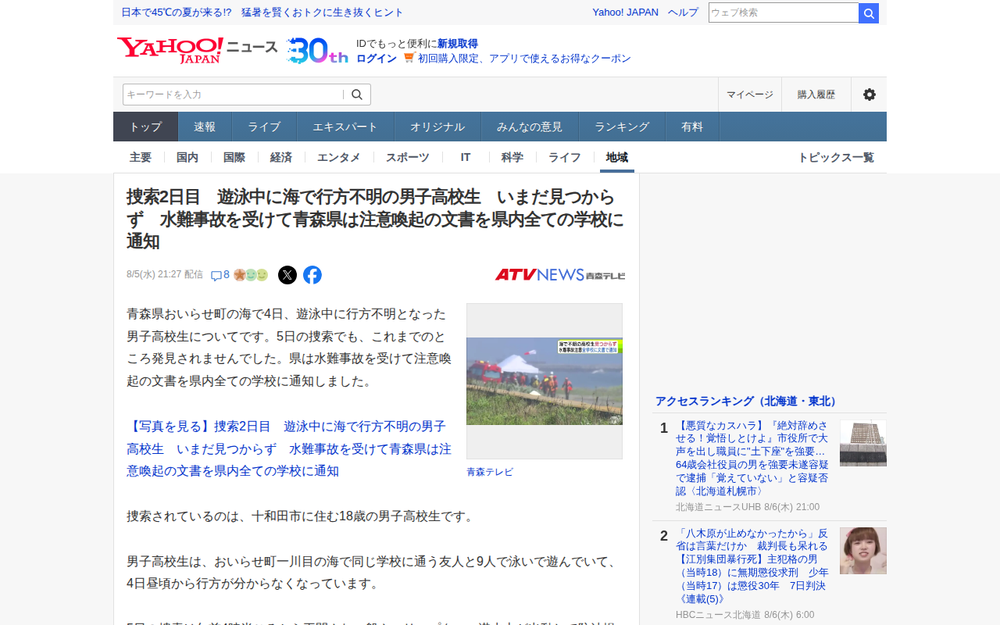
Task: Click the Yahoo! JAPAN News logo
Action: [x=197, y=50]
